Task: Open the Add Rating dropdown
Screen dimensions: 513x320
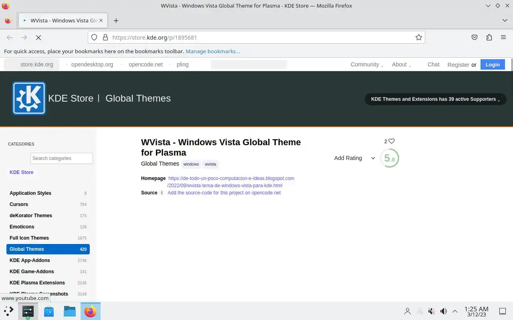Action: [355, 158]
